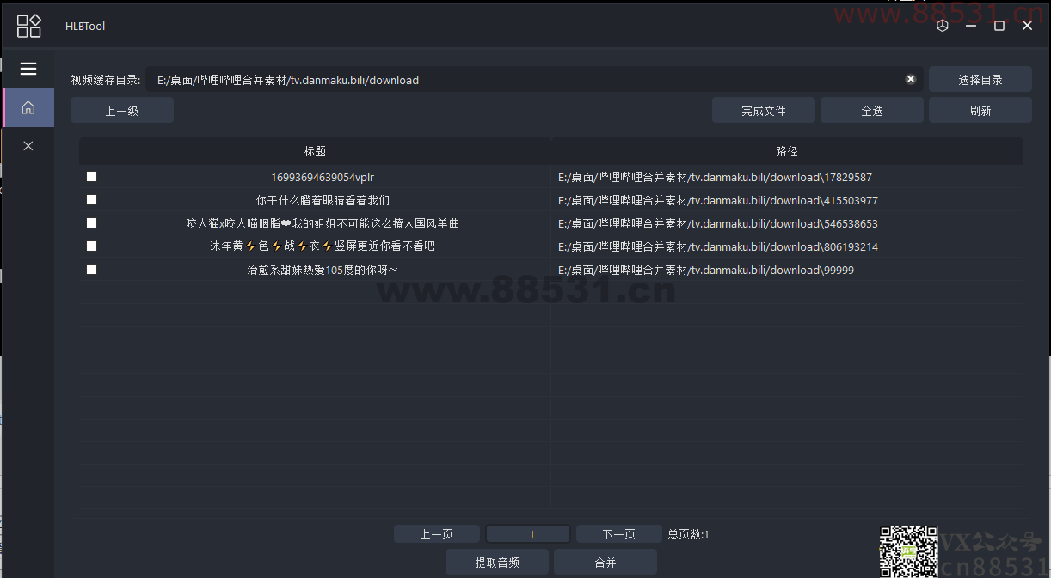Clear the cache directory path field
The height and width of the screenshot is (578, 1051).
pos(911,79)
